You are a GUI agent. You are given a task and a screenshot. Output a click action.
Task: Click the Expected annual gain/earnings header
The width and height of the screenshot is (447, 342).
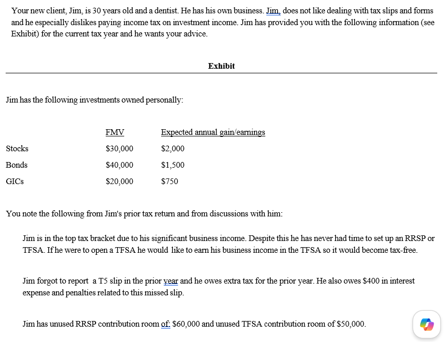click(213, 132)
